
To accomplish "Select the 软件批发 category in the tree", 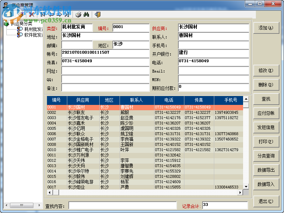I will click(33, 35).
